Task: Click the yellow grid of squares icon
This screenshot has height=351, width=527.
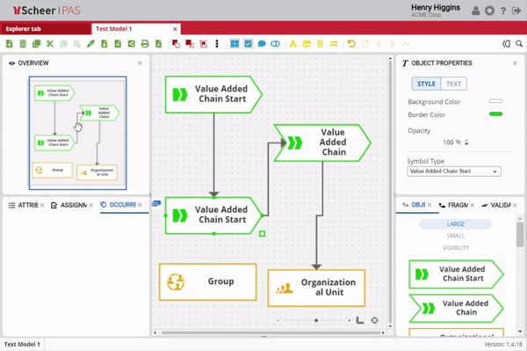Action: (320, 44)
